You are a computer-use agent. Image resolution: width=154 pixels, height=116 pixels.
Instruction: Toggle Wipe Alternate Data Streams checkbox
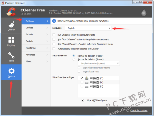click(79, 68)
